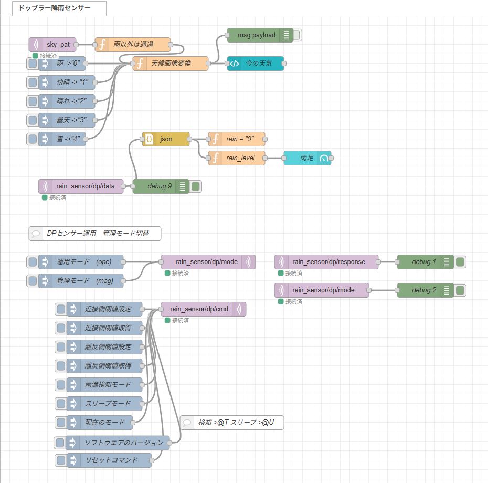Click the MQTT icon on sky_pat node

36,45
